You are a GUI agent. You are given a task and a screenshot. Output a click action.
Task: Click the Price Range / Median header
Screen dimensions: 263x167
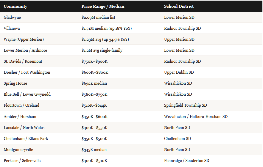tap(103, 6)
